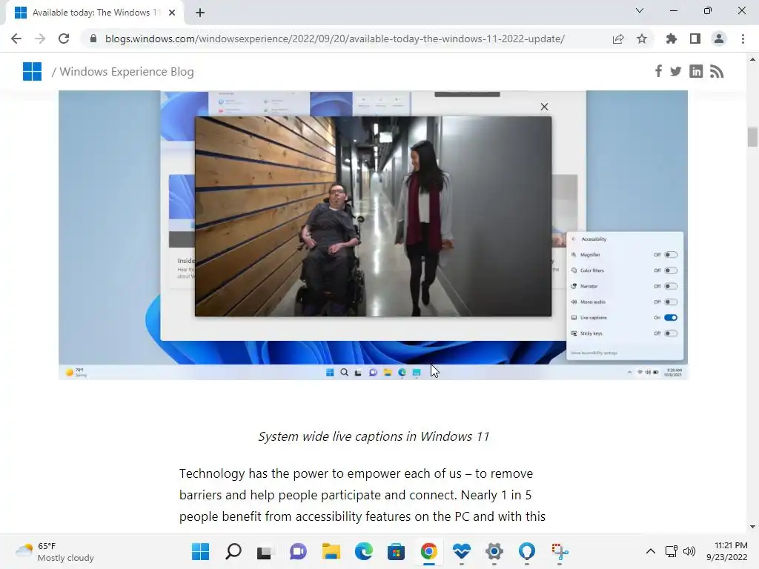
Task: Toggle the Magnifier switch in the image
Action: (670, 255)
